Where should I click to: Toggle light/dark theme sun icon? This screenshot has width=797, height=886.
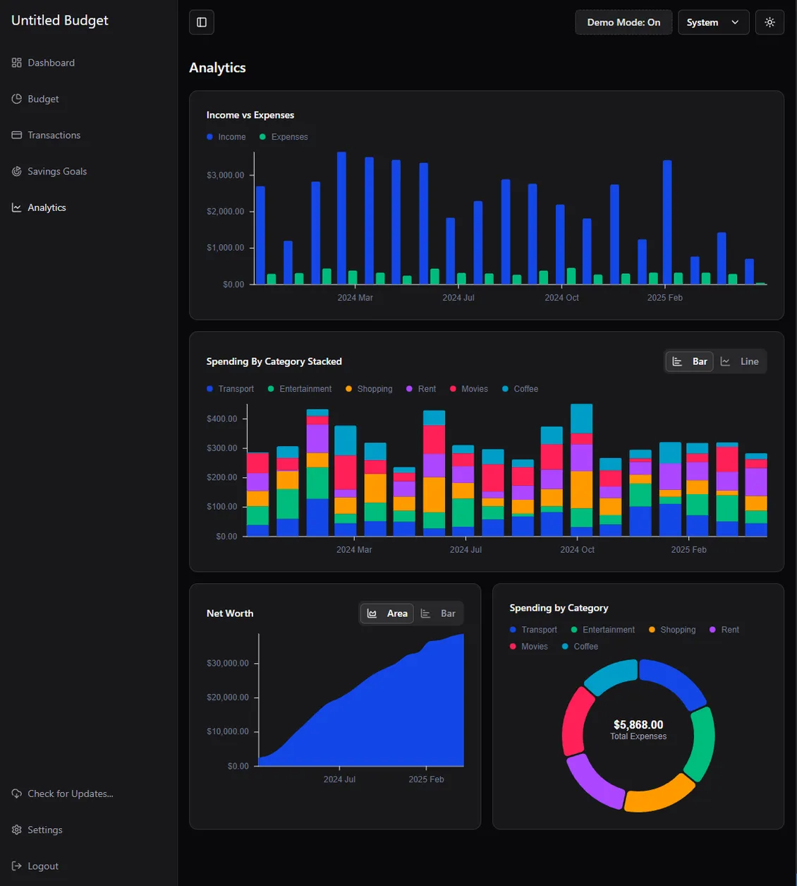click(769, 23)
